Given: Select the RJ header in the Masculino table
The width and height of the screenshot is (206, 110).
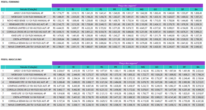Looking at the screenshot, I should pyautogui.click(x=73, y=67).
